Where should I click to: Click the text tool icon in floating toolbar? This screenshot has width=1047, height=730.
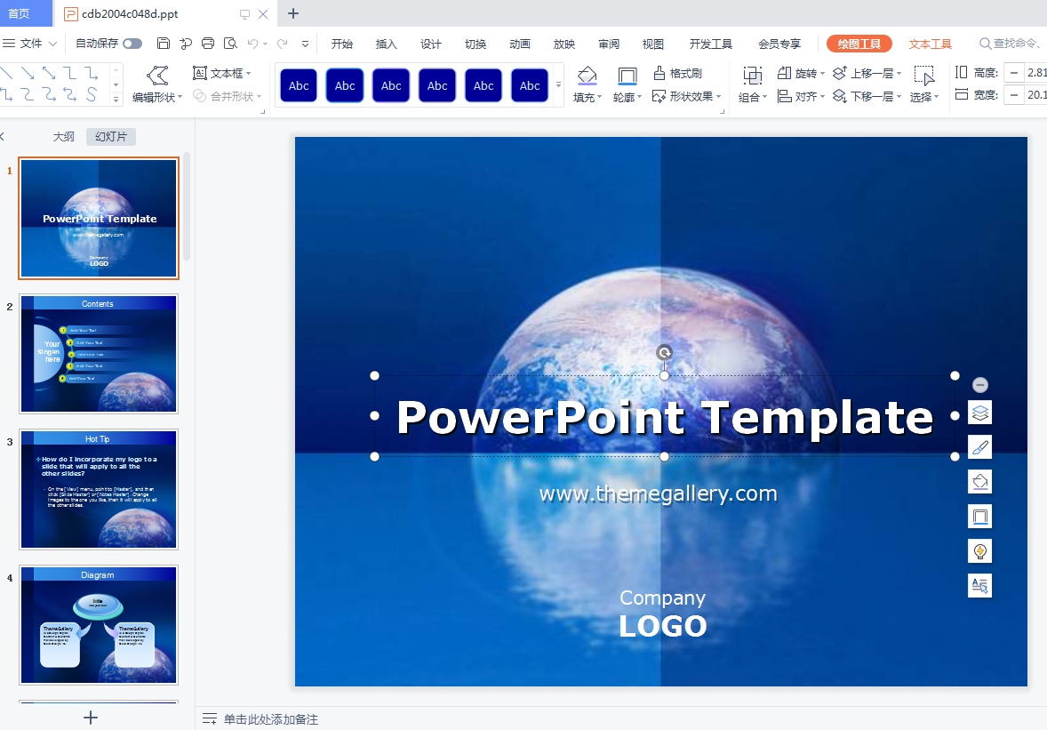979,586
